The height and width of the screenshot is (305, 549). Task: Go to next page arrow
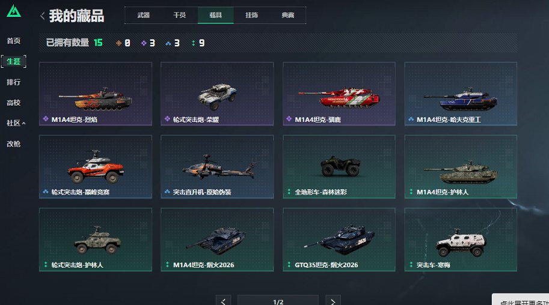click(333, 300)
